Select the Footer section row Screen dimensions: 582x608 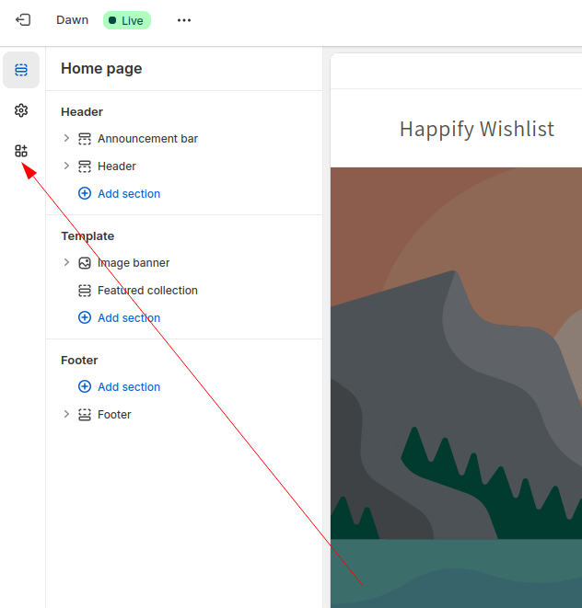pyautogui.click(x=184, y=415)
